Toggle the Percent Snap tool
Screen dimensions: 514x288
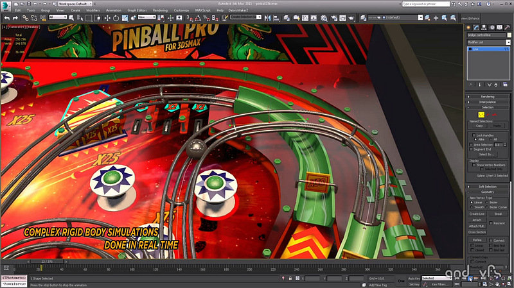pos(206,18)
